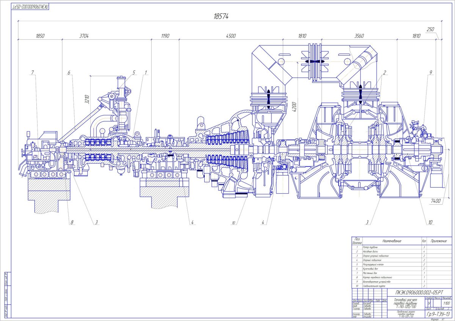455x321 pixels.
Task: Click callout number 9 on the drawing
Action: 431,72
